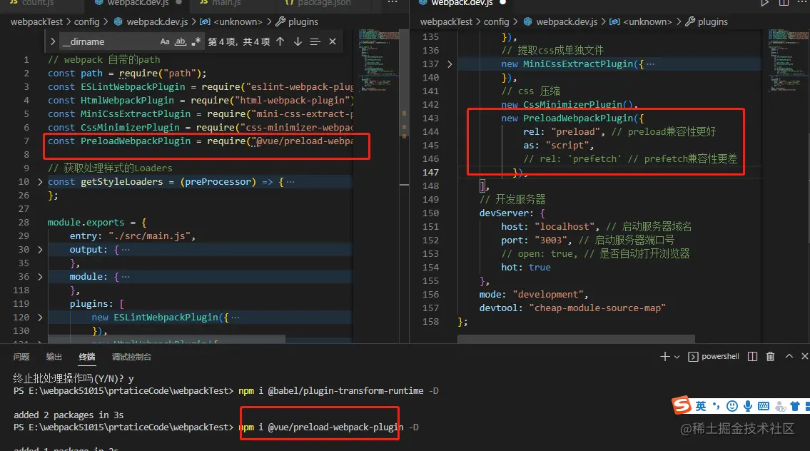Image resolution: width=810 pixels, height=451 pixels.
Task: Split the right editor
Action: [x=784, y=3]
